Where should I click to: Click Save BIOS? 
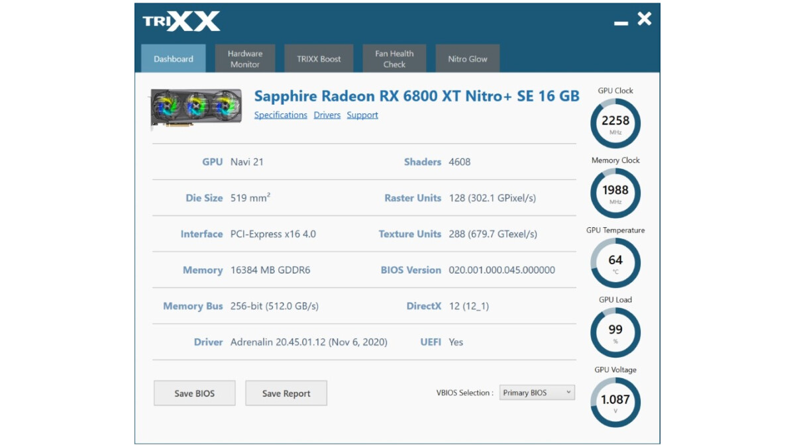coord(194,393)
